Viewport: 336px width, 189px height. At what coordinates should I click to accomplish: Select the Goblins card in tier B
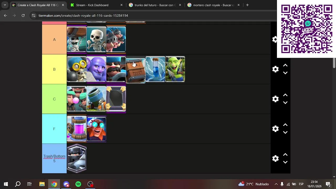click(175, 69)
